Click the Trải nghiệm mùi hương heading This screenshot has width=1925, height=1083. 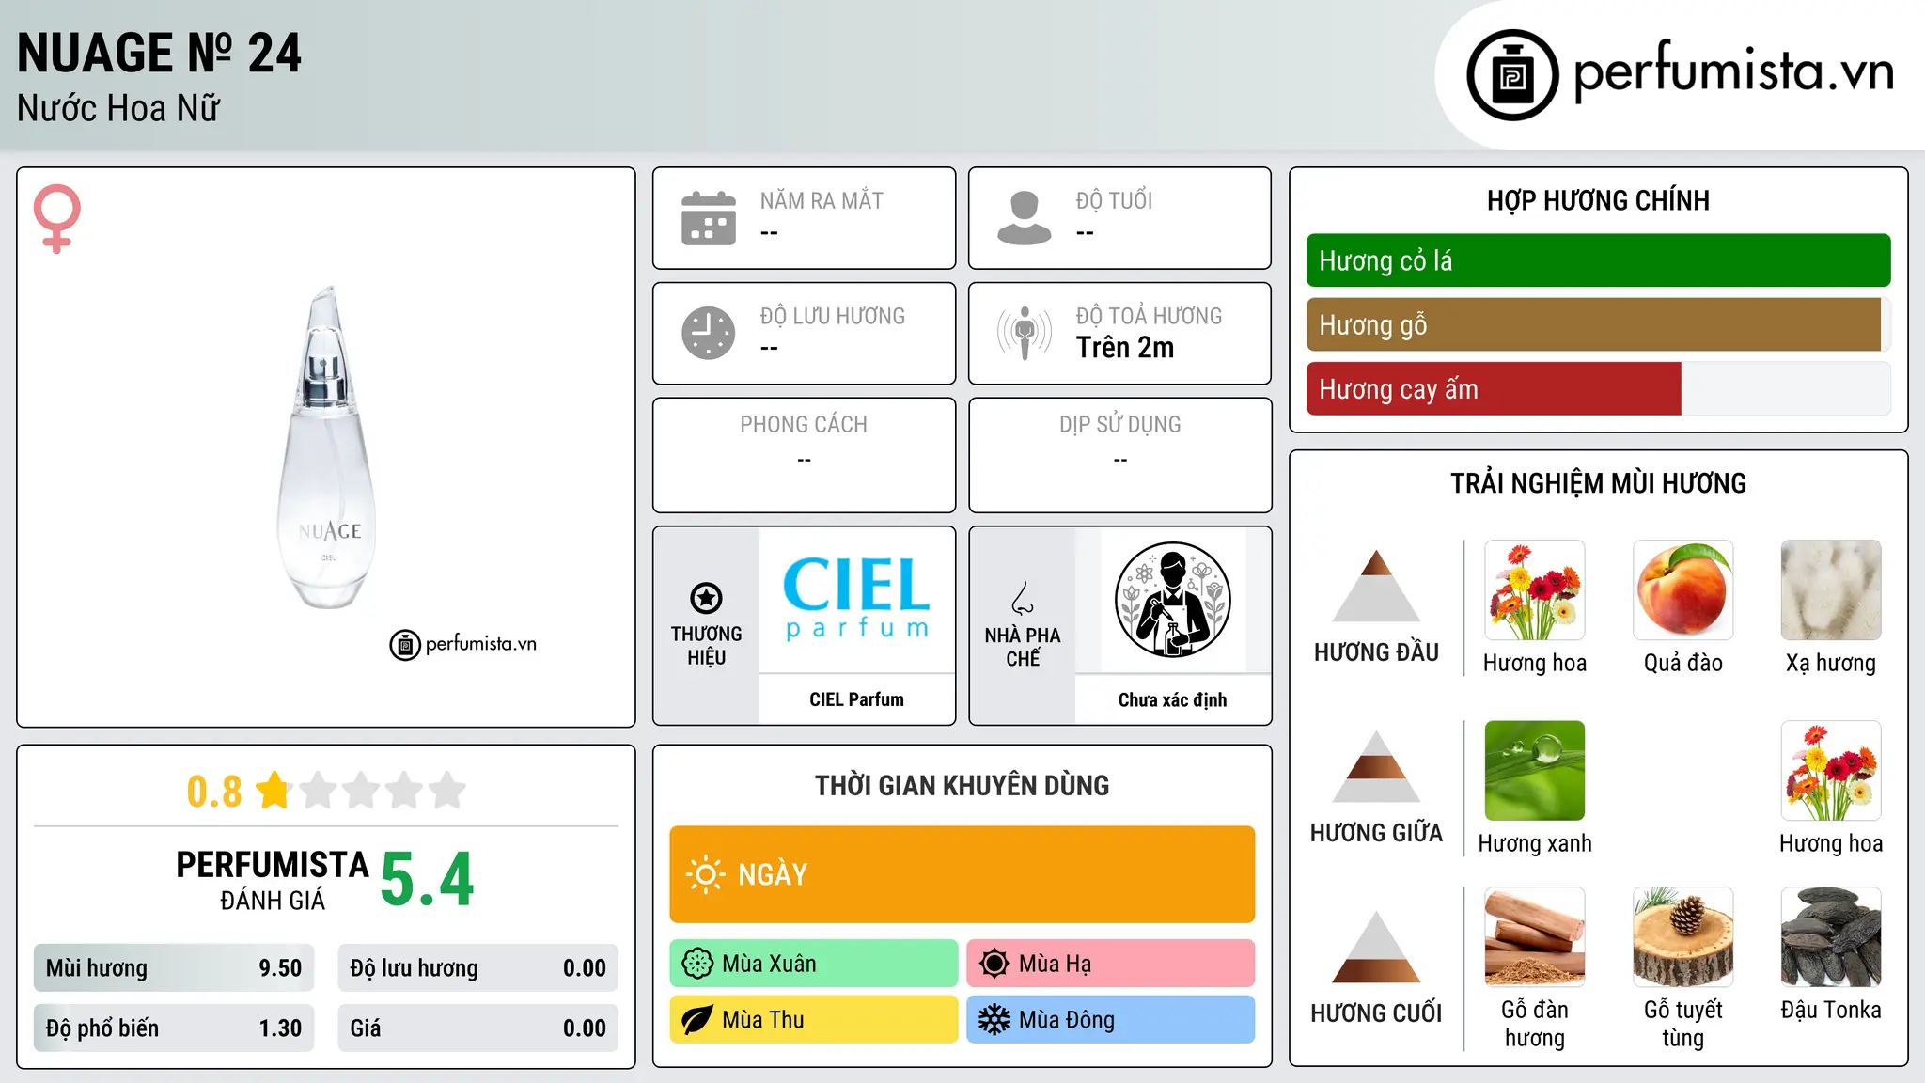[x=1598, y=483]
